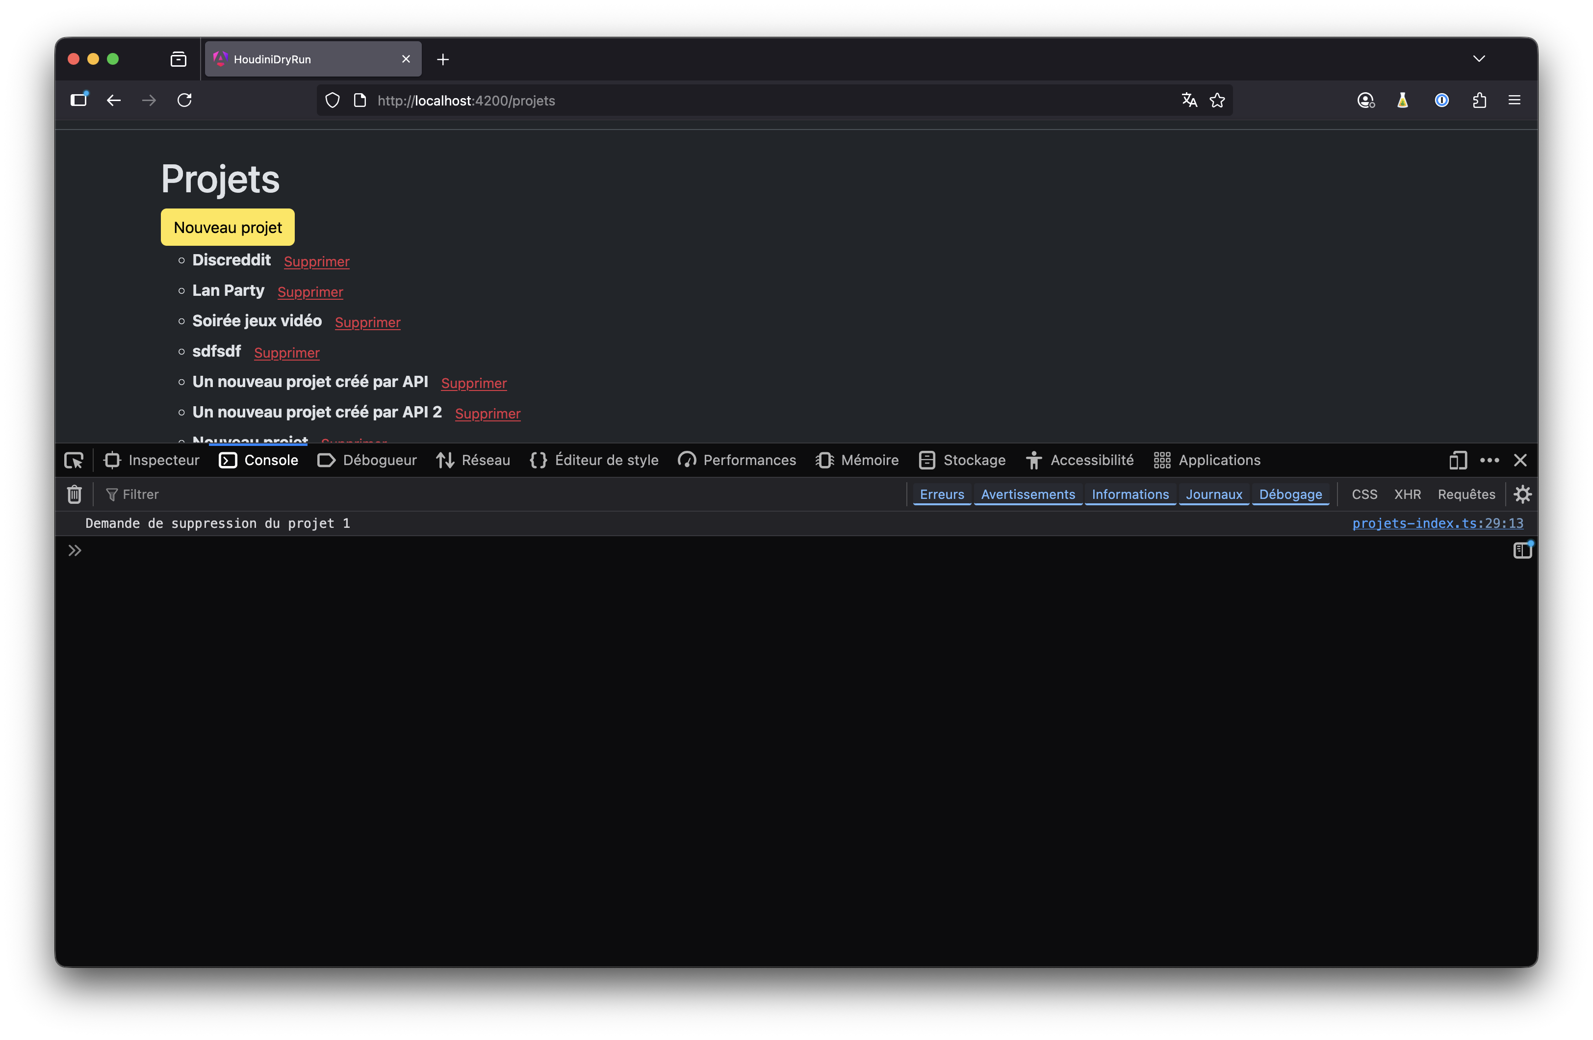The image size is (1593, 1040).
Task: Enable the XHR filter
Action: point(1407,494)
